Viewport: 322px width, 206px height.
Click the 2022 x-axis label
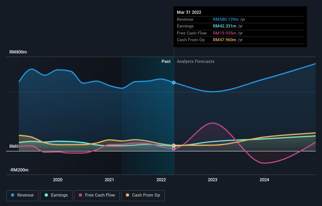161,180
